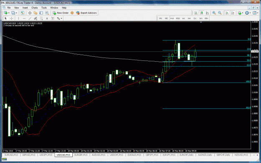Switch to the USDJPY,M15 chart tab
This screenshot has height=163, width=261.
46,155
